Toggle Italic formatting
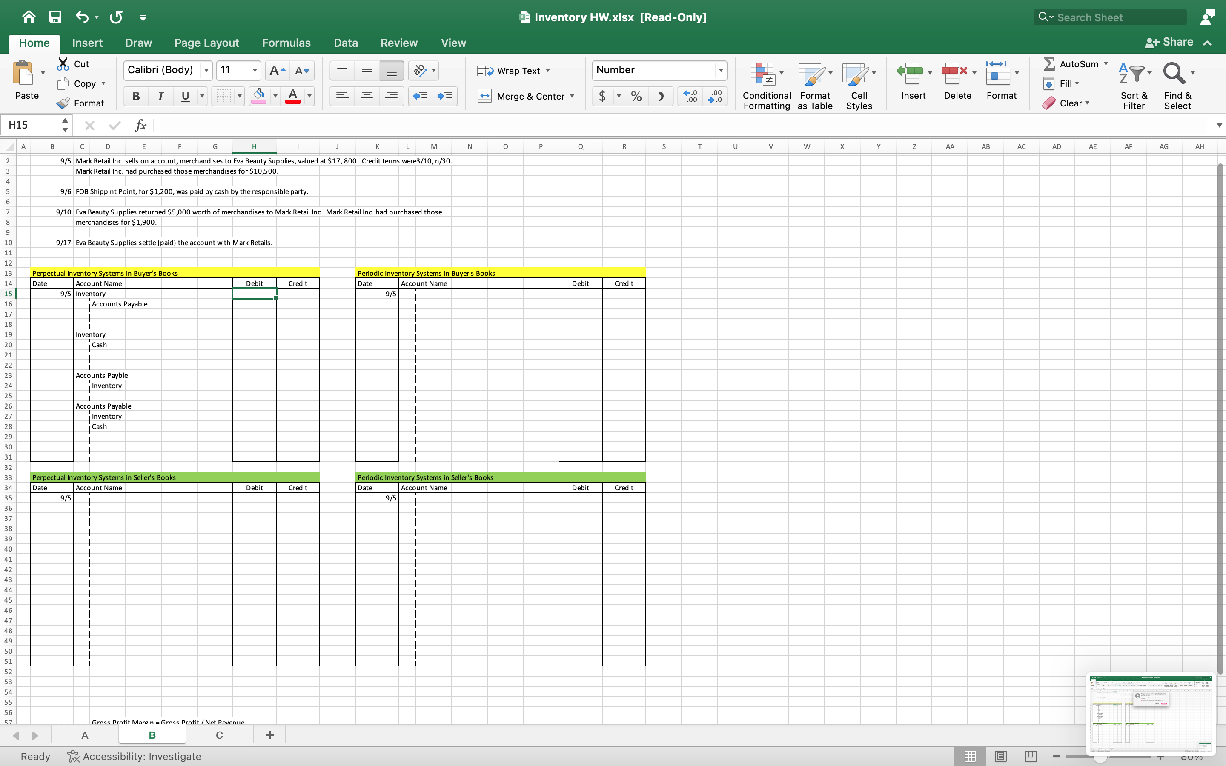Viewport: 1226px width, 766px height. click(x=160, y=96)
